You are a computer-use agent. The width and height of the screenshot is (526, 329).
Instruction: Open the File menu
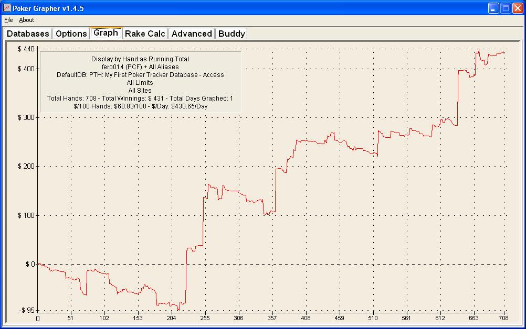pos(8,20)
